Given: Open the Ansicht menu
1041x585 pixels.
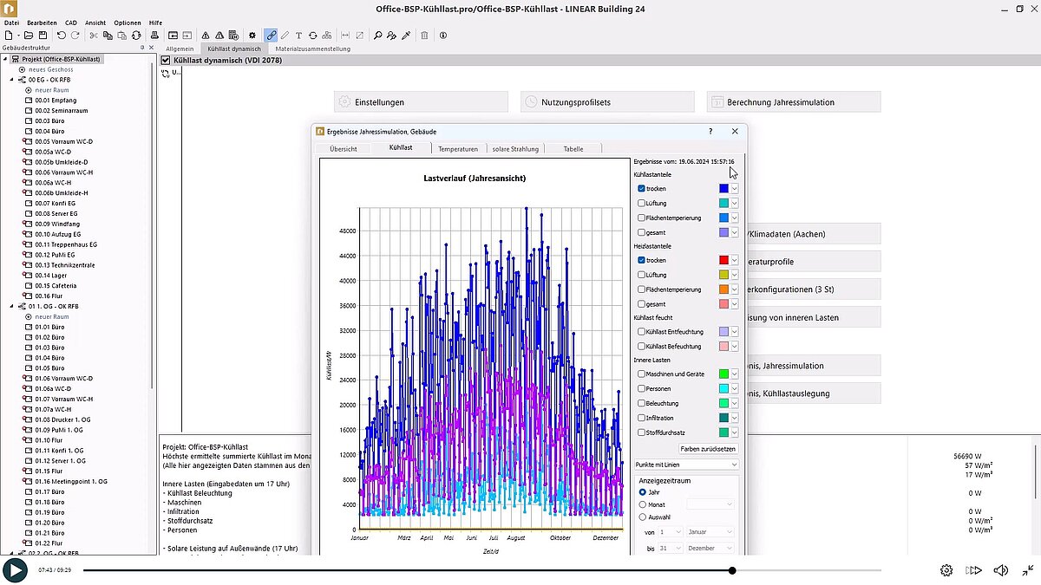Looking at the screenshot, I should (95, 22).
